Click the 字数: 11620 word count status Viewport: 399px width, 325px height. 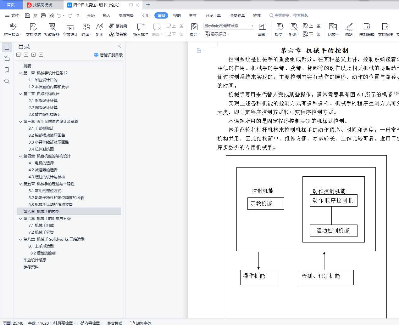click(x=38, y=323)
